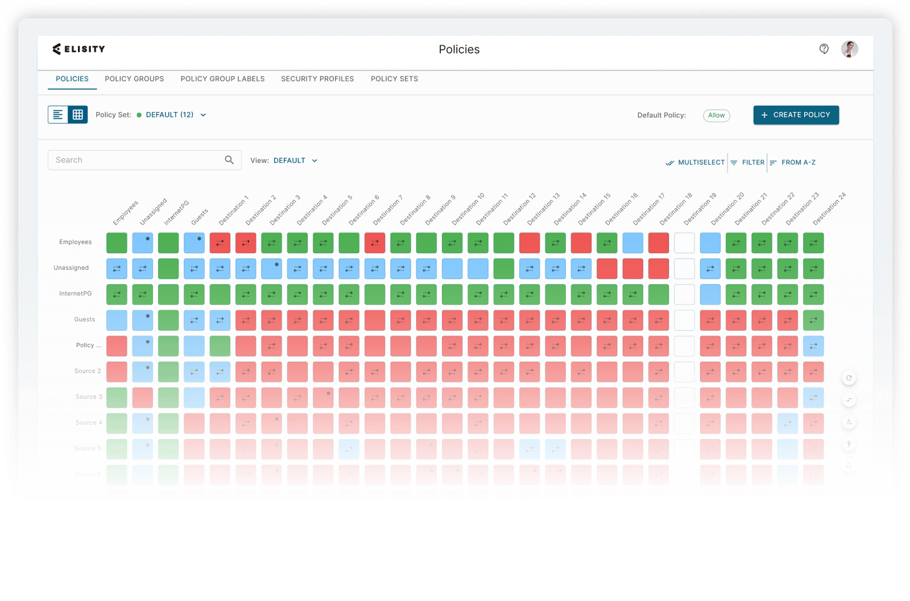Screen dimensions: 910x601
Task: Select InternetPG to Destination 20 blue cell
Action: point(710,295)
